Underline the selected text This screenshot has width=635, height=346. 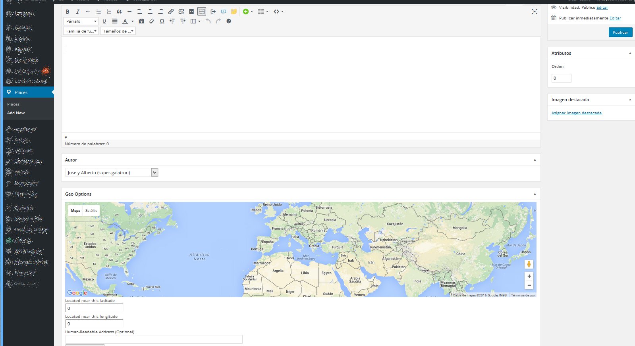click(104, 21)
